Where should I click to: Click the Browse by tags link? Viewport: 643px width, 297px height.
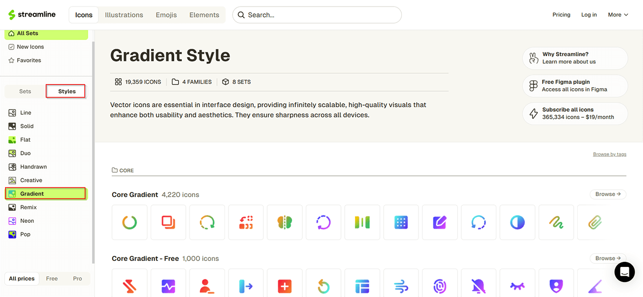pyautogui.click(x=609, y=154)
